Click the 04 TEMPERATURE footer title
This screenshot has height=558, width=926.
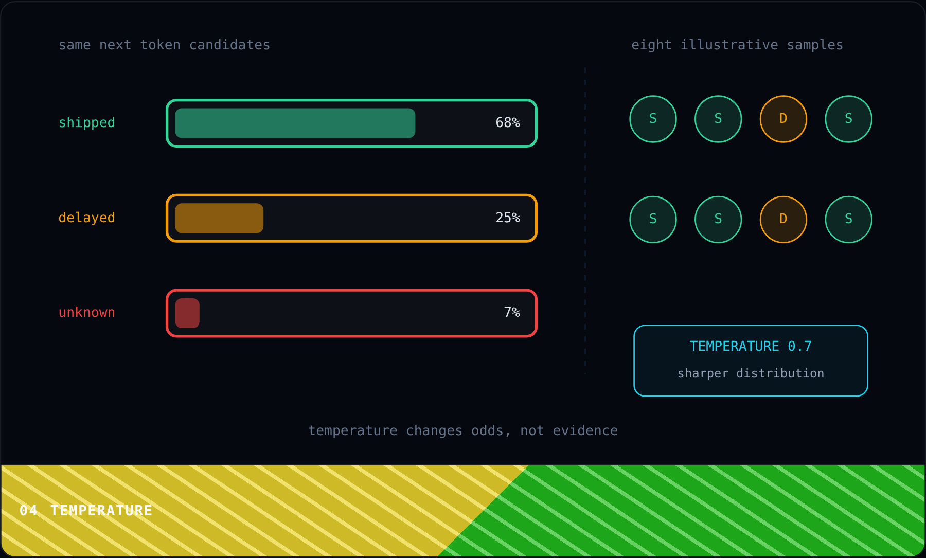click(x=86, y=510)
